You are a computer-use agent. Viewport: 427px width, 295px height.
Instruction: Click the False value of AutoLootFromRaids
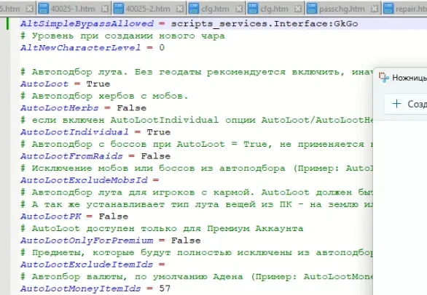(x=156, y=156)
